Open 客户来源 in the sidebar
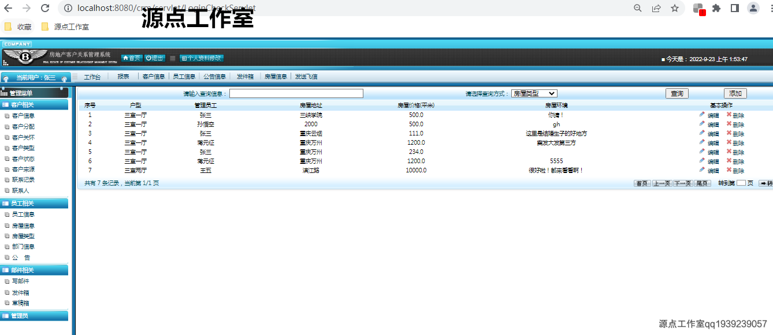This screenshot has width=773, height=335. [x=23, y=170]
